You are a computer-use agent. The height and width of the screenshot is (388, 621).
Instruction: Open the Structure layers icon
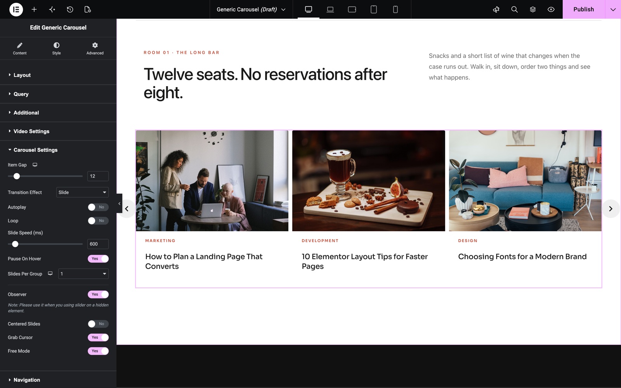point(533,9)
